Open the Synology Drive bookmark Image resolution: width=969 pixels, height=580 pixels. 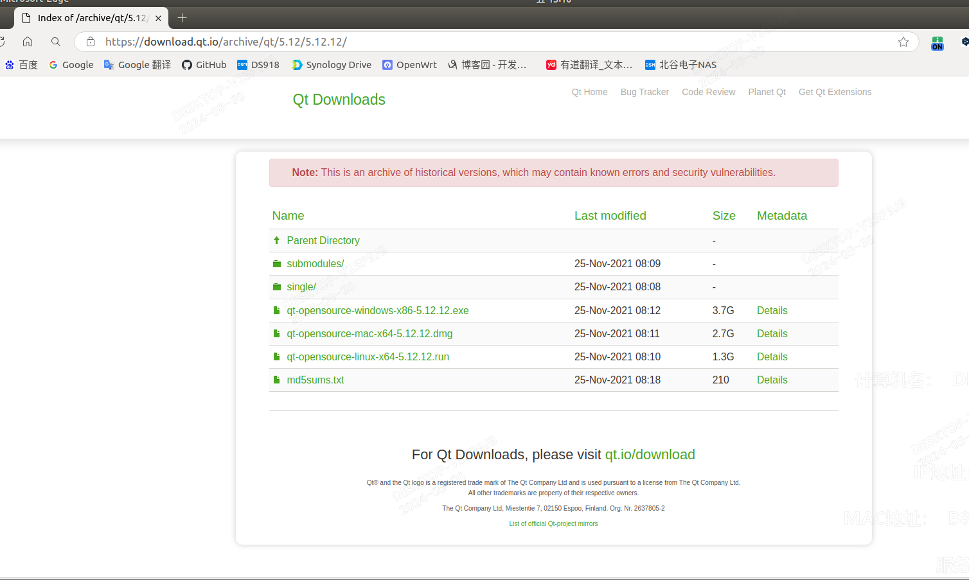[332, 65]
